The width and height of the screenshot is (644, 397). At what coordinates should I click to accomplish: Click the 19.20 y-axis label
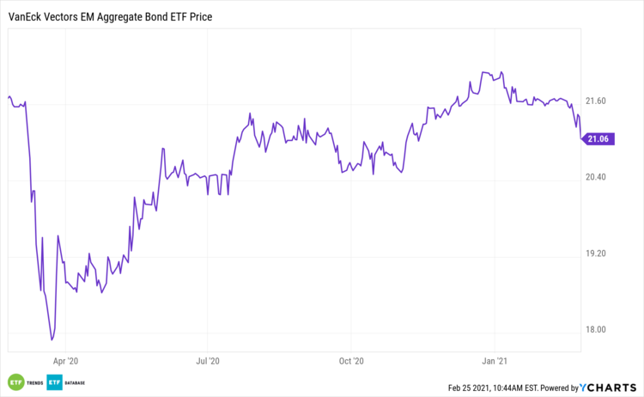click(596, 253)
